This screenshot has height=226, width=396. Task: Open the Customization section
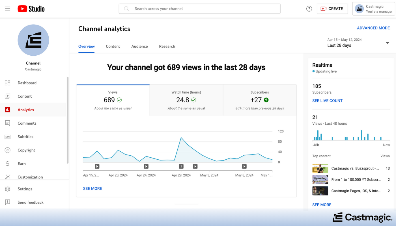point(31,177)
